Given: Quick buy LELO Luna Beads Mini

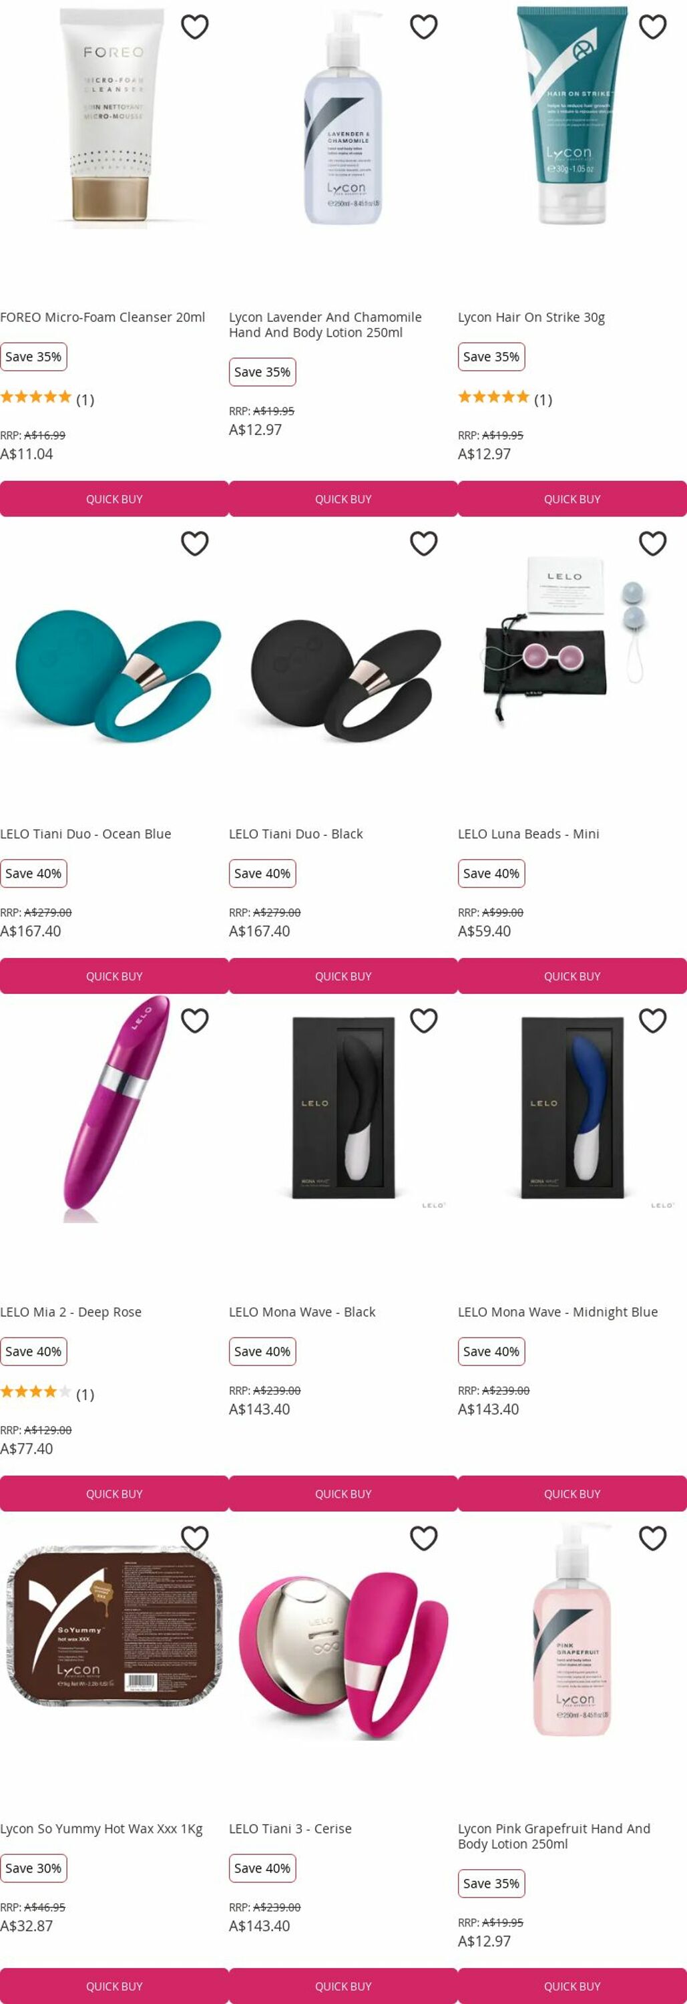Looking at the screenshot, I should (572, 975).
